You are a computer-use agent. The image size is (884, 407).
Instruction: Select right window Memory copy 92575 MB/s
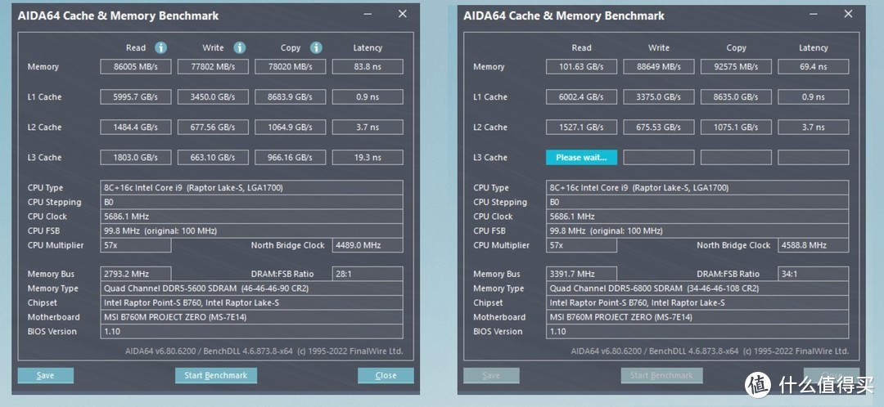pyautogui.click(x=736, y=66)
